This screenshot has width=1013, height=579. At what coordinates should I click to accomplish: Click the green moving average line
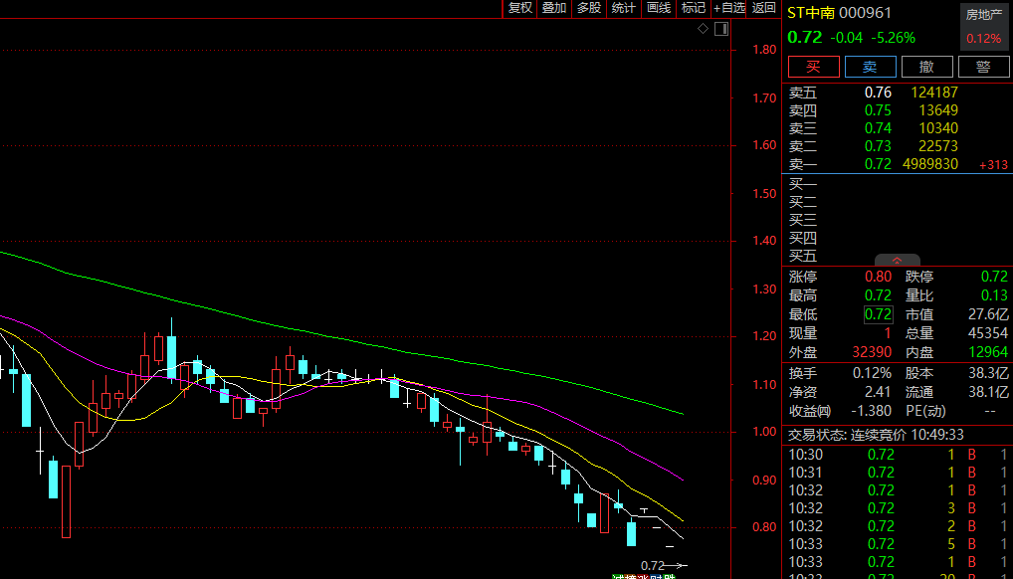pos(398,350)
